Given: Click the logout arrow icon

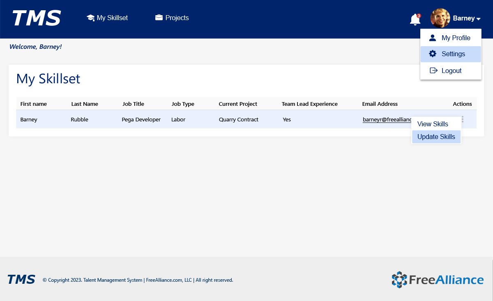Looking at the screenshot, I should (433, 71).
